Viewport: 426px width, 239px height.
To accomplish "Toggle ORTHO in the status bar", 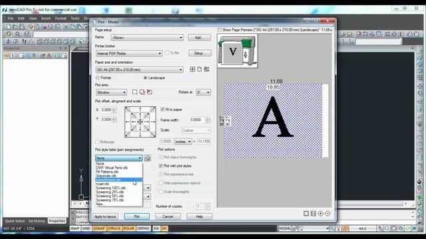I will pos(143,228).
